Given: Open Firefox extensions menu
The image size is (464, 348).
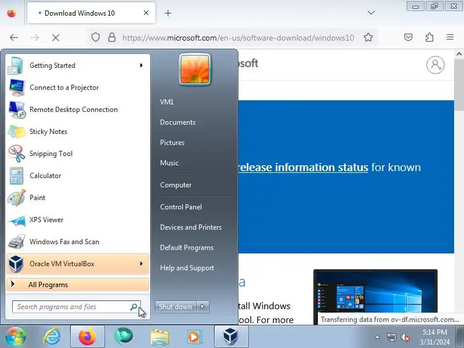Looking at the screenshot, I should click(x=429, y=37).
